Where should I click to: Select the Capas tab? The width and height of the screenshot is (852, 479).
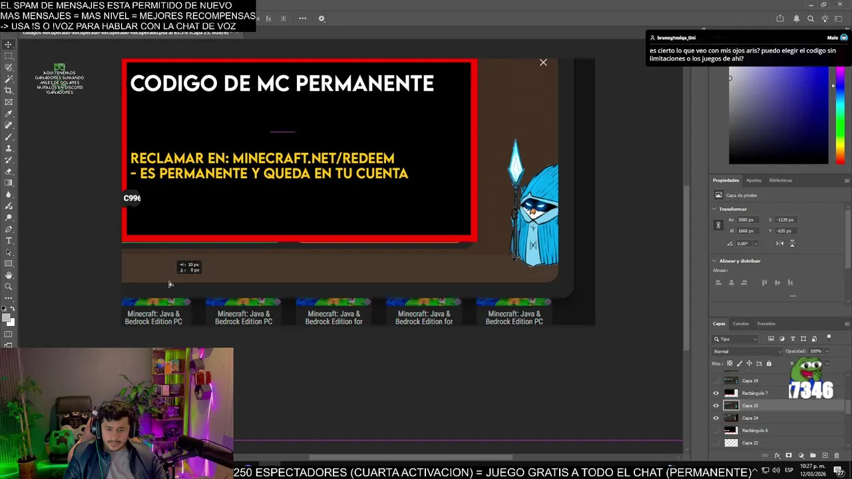pos(719,324)
